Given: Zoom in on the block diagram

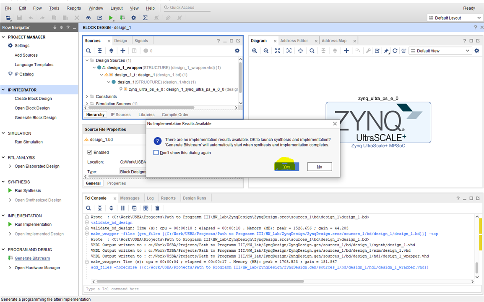Looking at the screenshot, I should [254, 51].
